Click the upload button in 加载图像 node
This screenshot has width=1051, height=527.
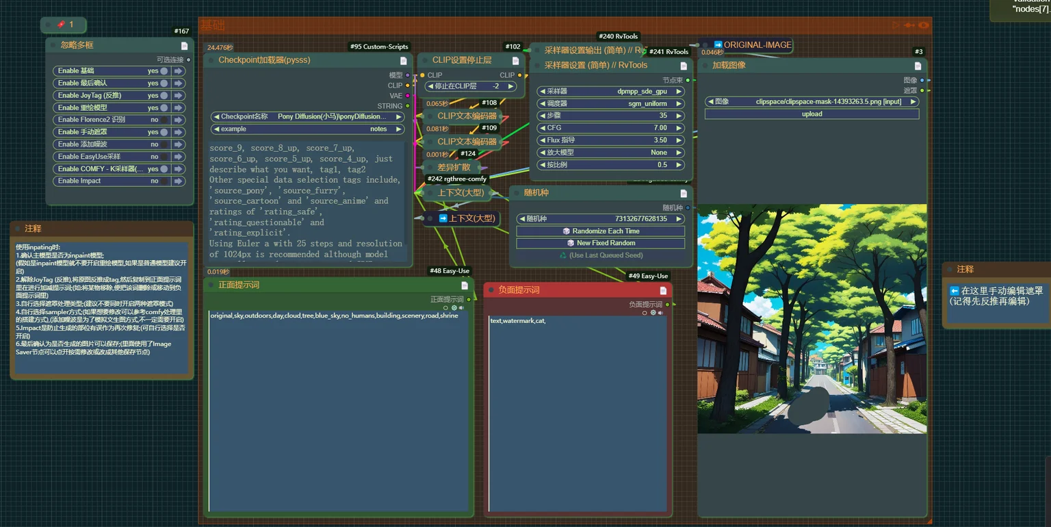(x=812, y=114)
